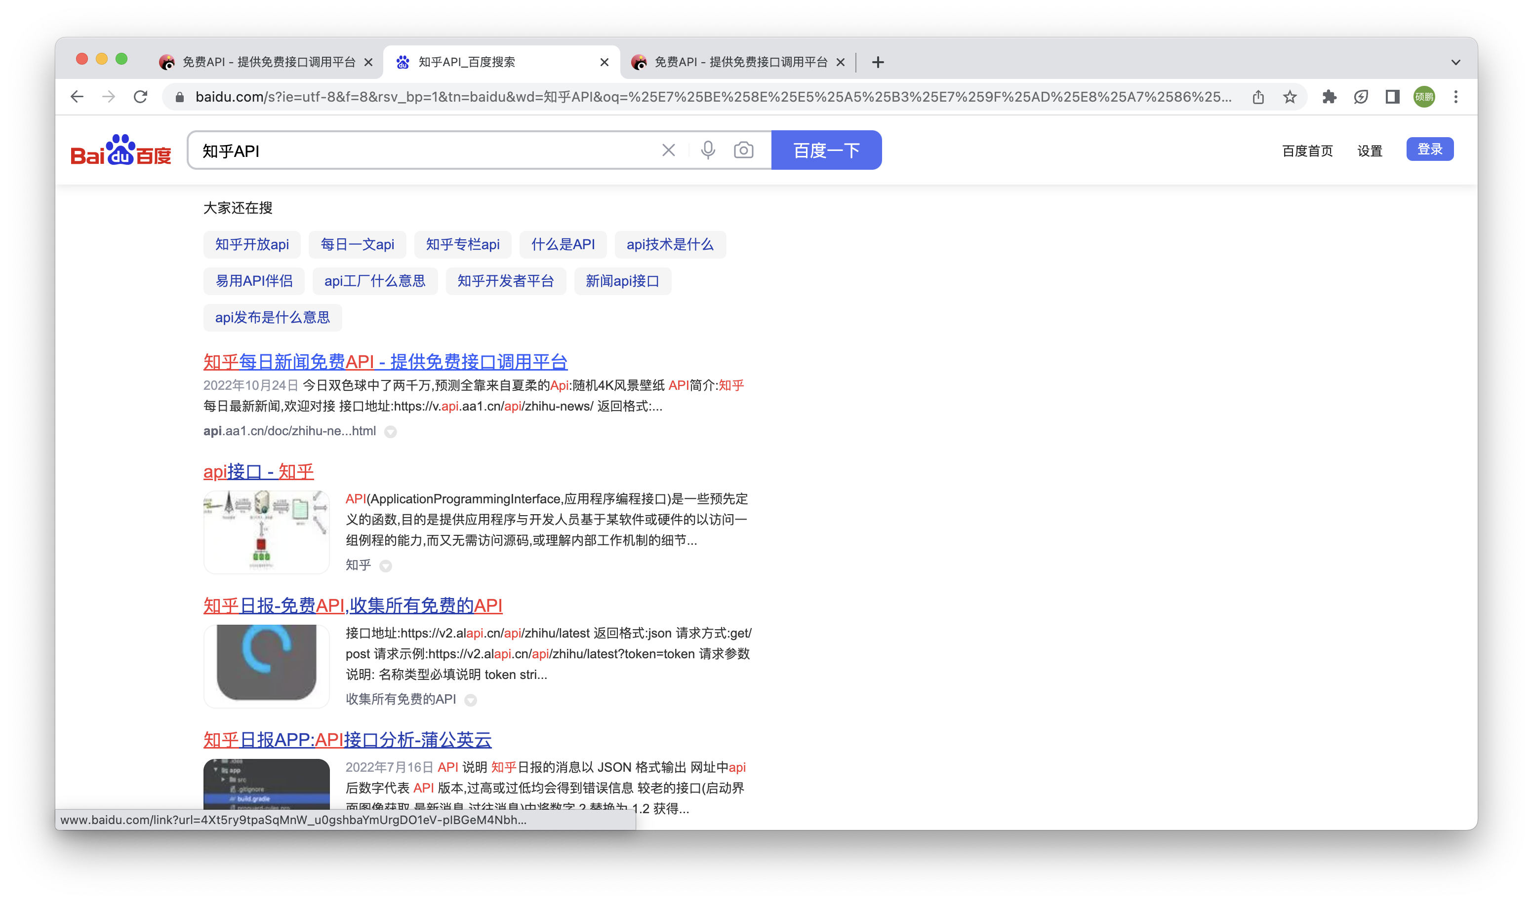Select the api发布是什么意思 suggestion
The height and width of the screenshot is (903, 1533).
point(272,318)
